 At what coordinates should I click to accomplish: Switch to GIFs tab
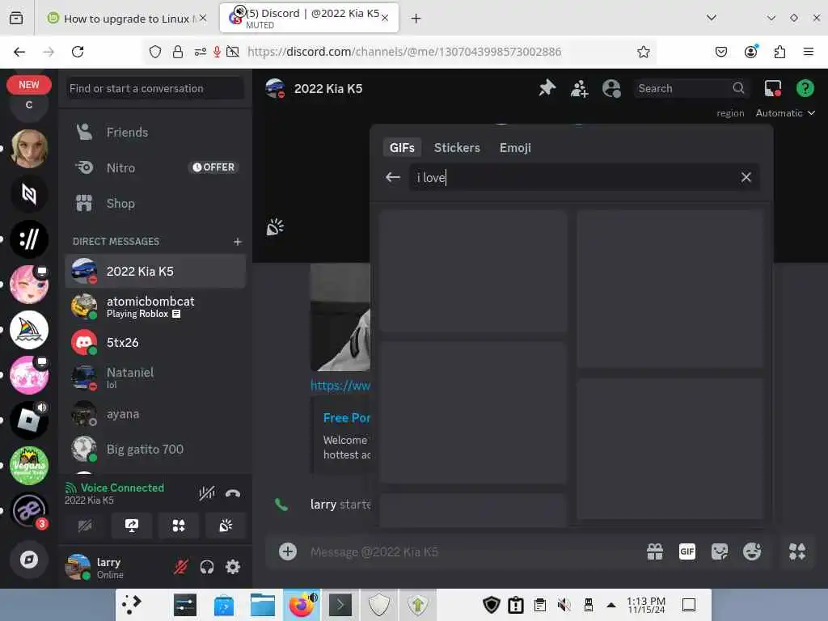pos(402,147)
